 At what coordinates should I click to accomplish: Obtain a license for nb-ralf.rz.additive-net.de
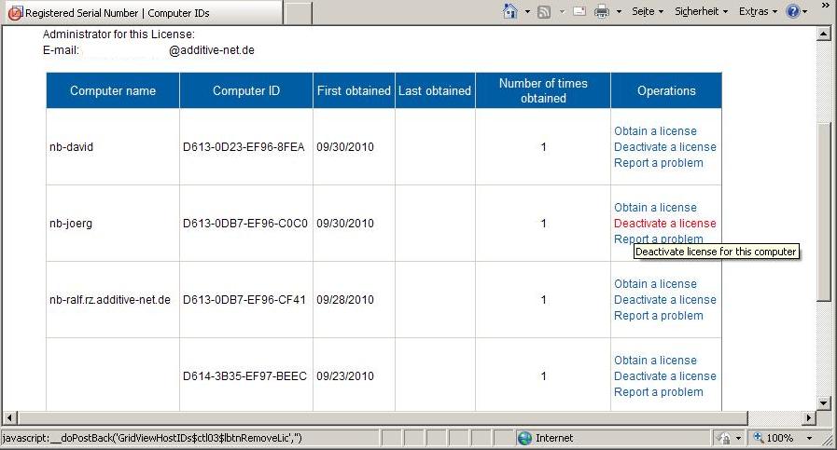click(655, 283)
